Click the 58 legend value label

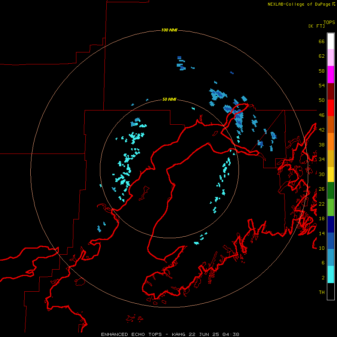point(322,71)
